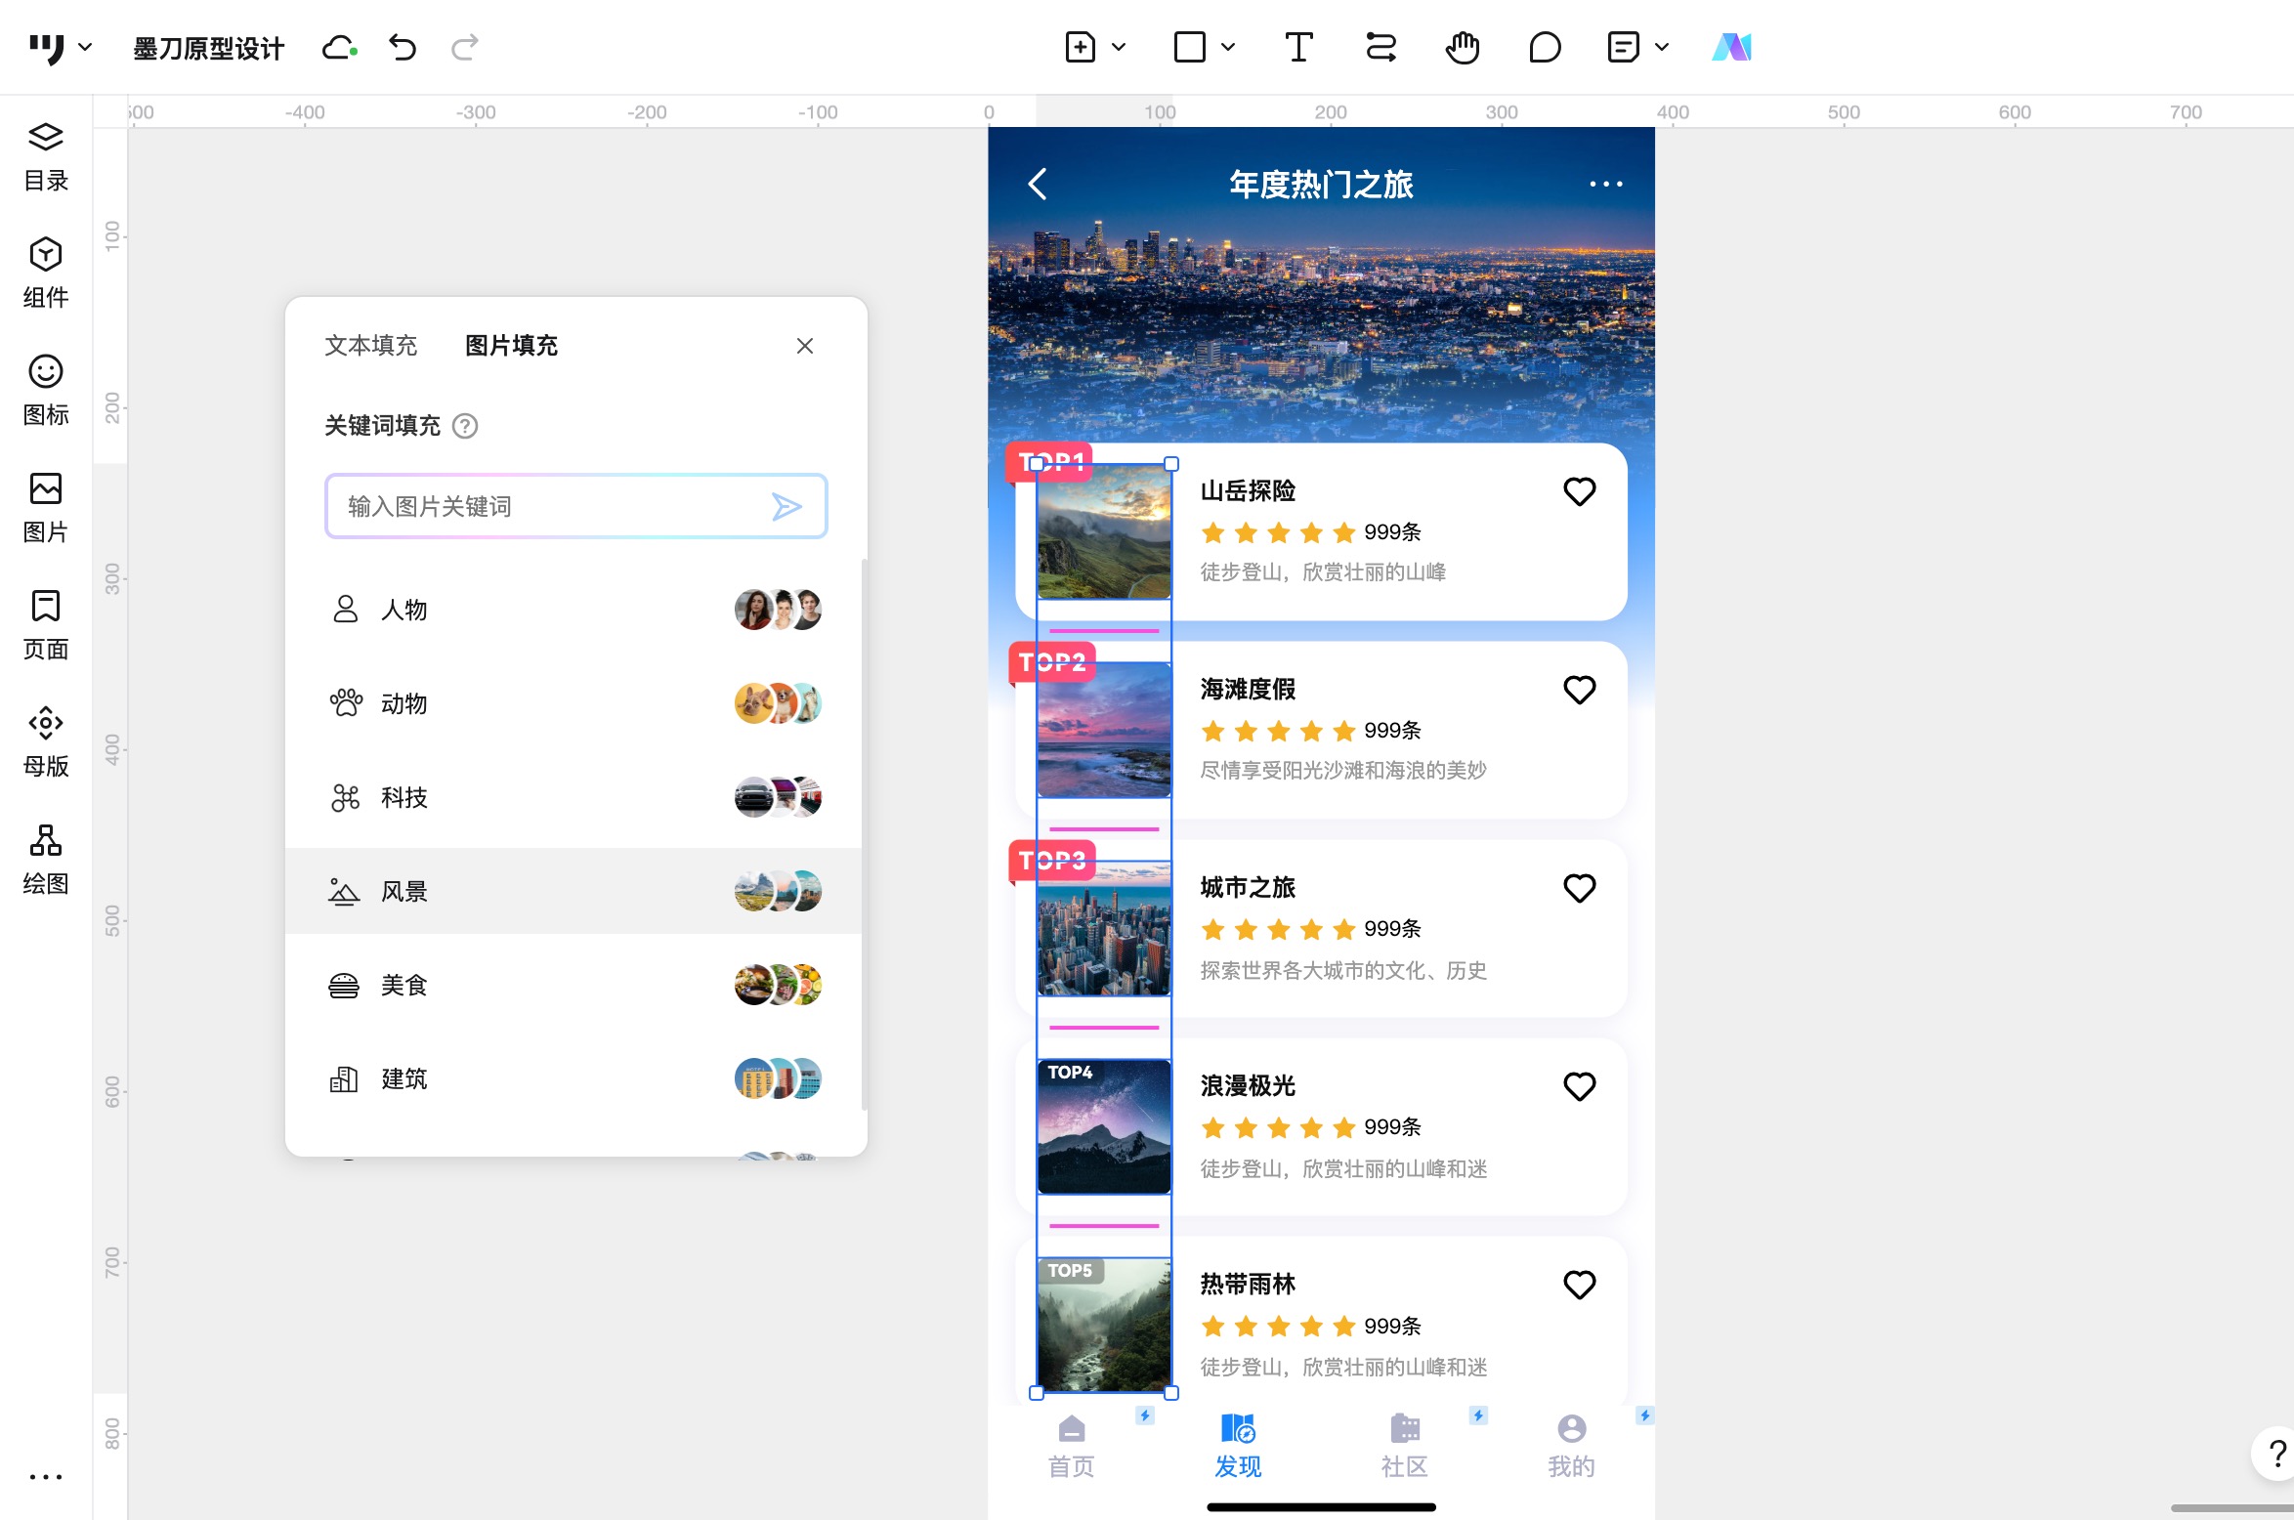Viewport: 2294px width, 1520px height.
Task: Select the Text tool in toolbar
Action: click(1298, 47)
